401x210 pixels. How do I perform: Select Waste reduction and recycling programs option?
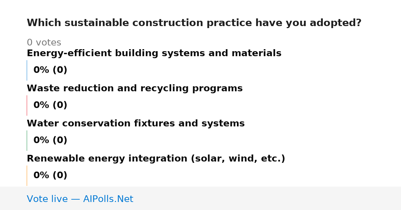click(x=135, y=89)
